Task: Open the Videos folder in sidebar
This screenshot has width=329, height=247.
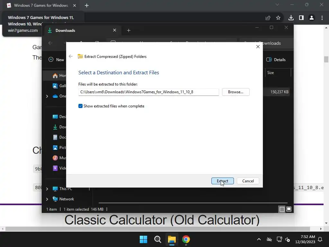Action: point(59,168)
